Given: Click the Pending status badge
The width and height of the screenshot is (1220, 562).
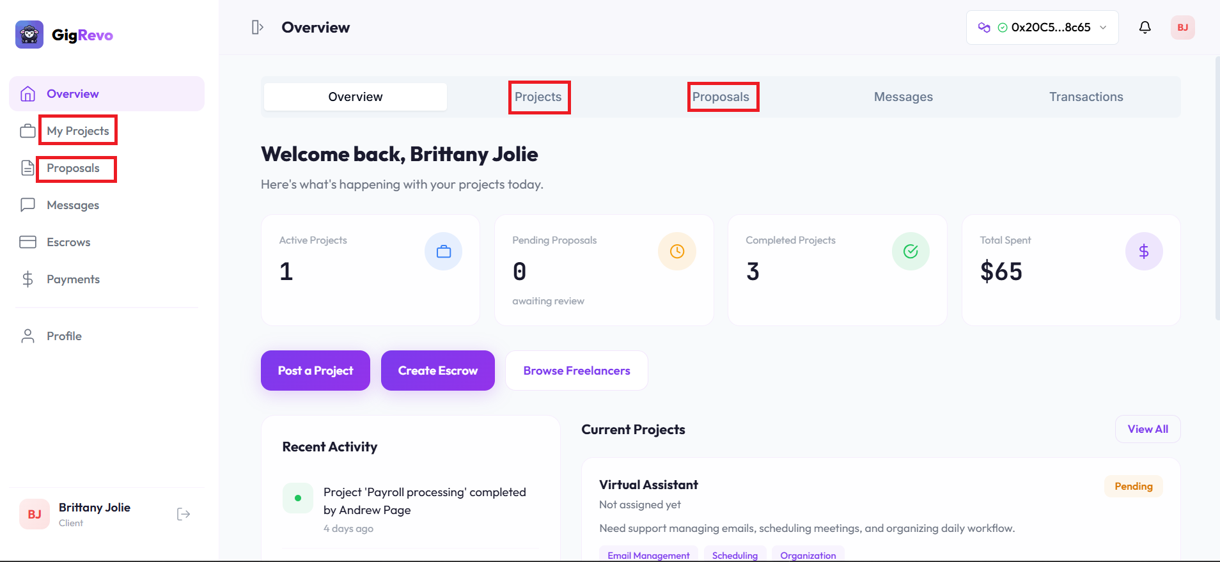Looking at the screenshot, I should pyautogui.click(x=1134, y=487).
